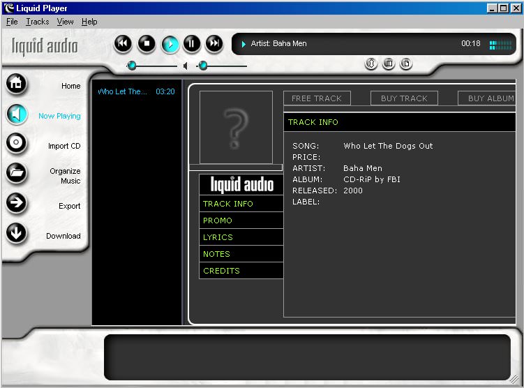524x388 pixels.
Task: Click the columns layout round button
Action: click(389, 64)
